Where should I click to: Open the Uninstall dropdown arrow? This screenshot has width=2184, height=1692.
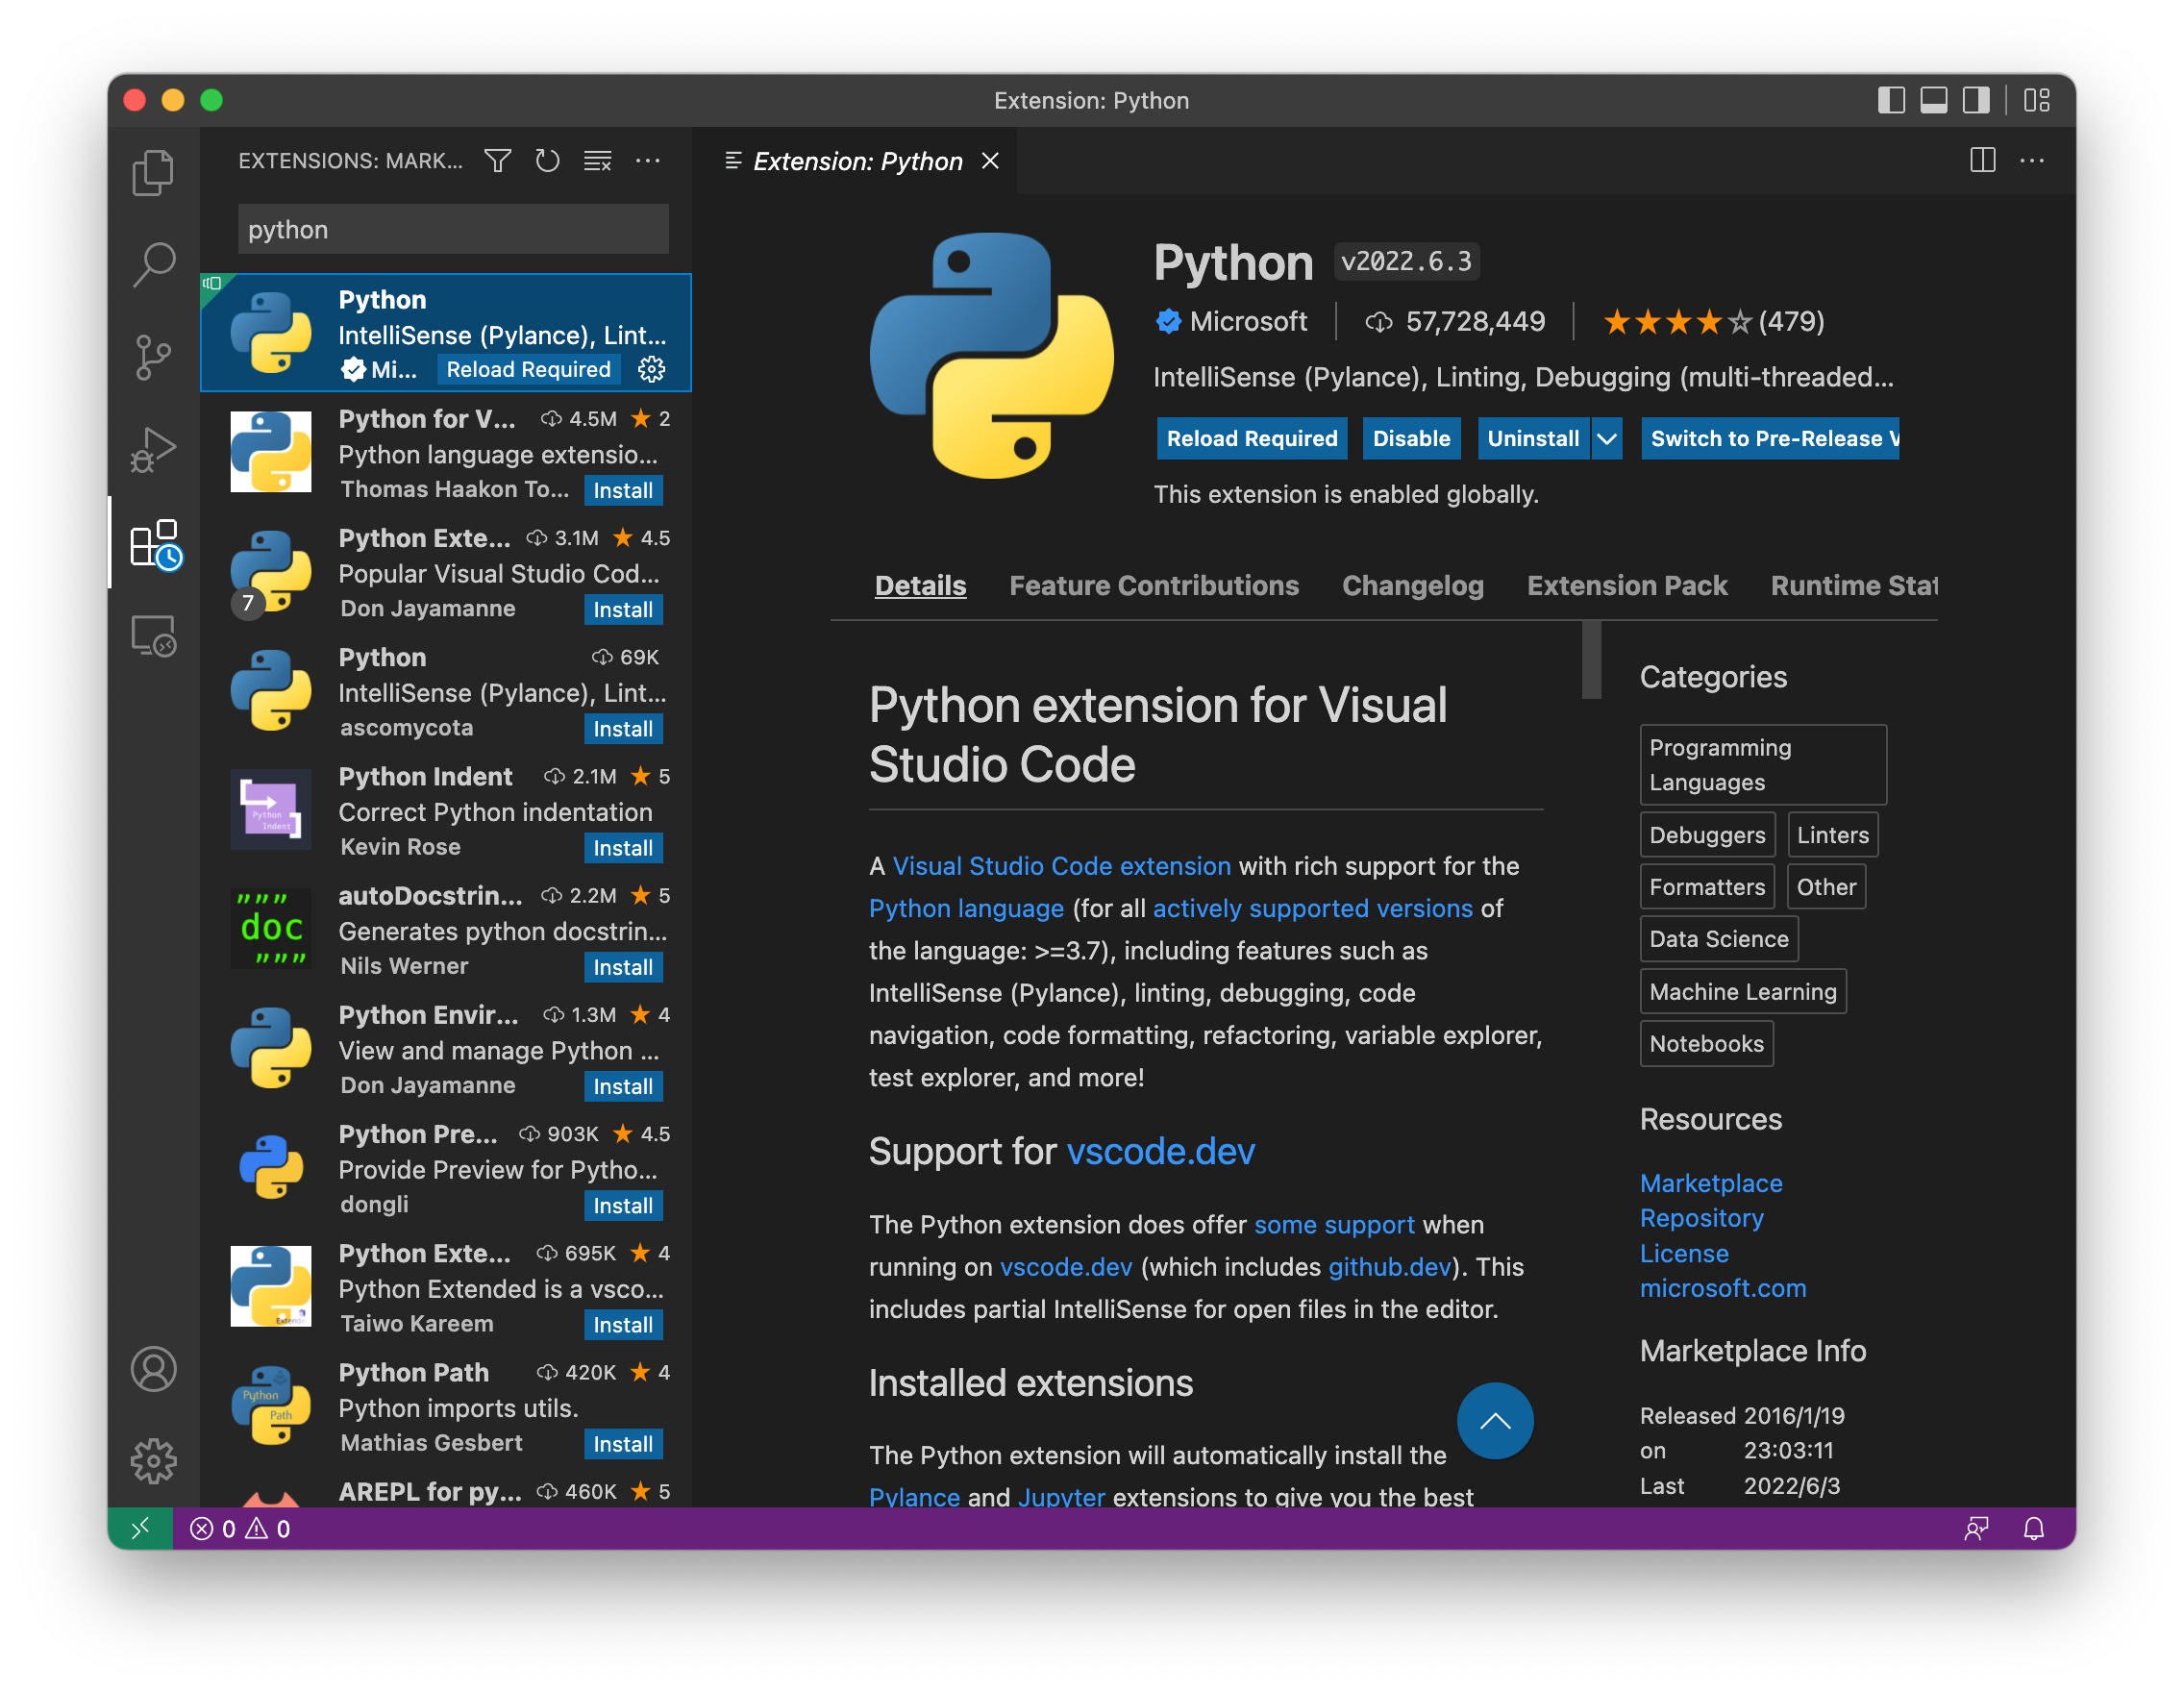click(x=1607, y=438)
